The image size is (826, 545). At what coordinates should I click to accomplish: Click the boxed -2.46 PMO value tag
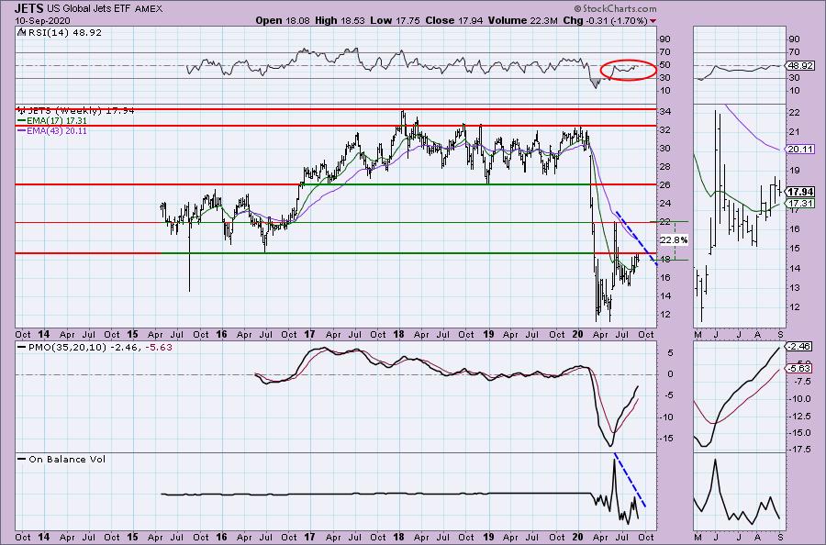coord(799,347)
